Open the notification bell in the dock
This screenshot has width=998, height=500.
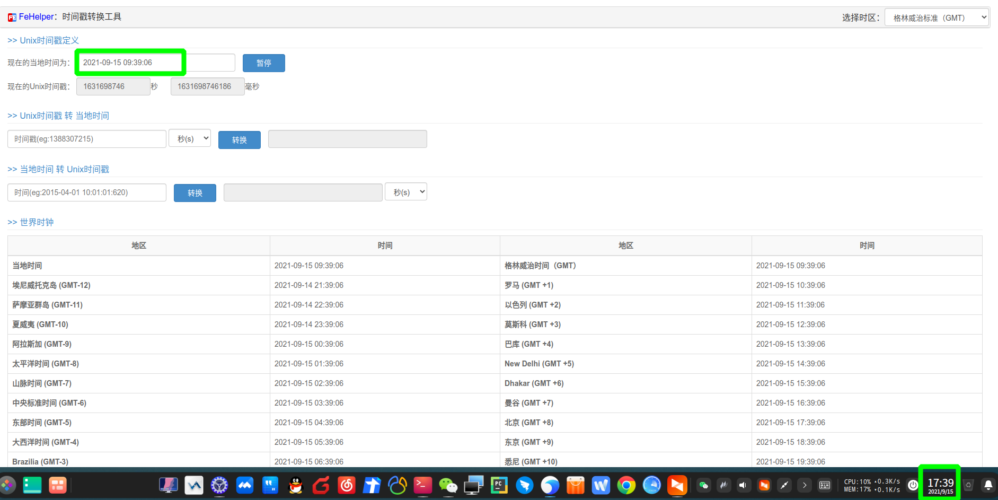point(988,485)
